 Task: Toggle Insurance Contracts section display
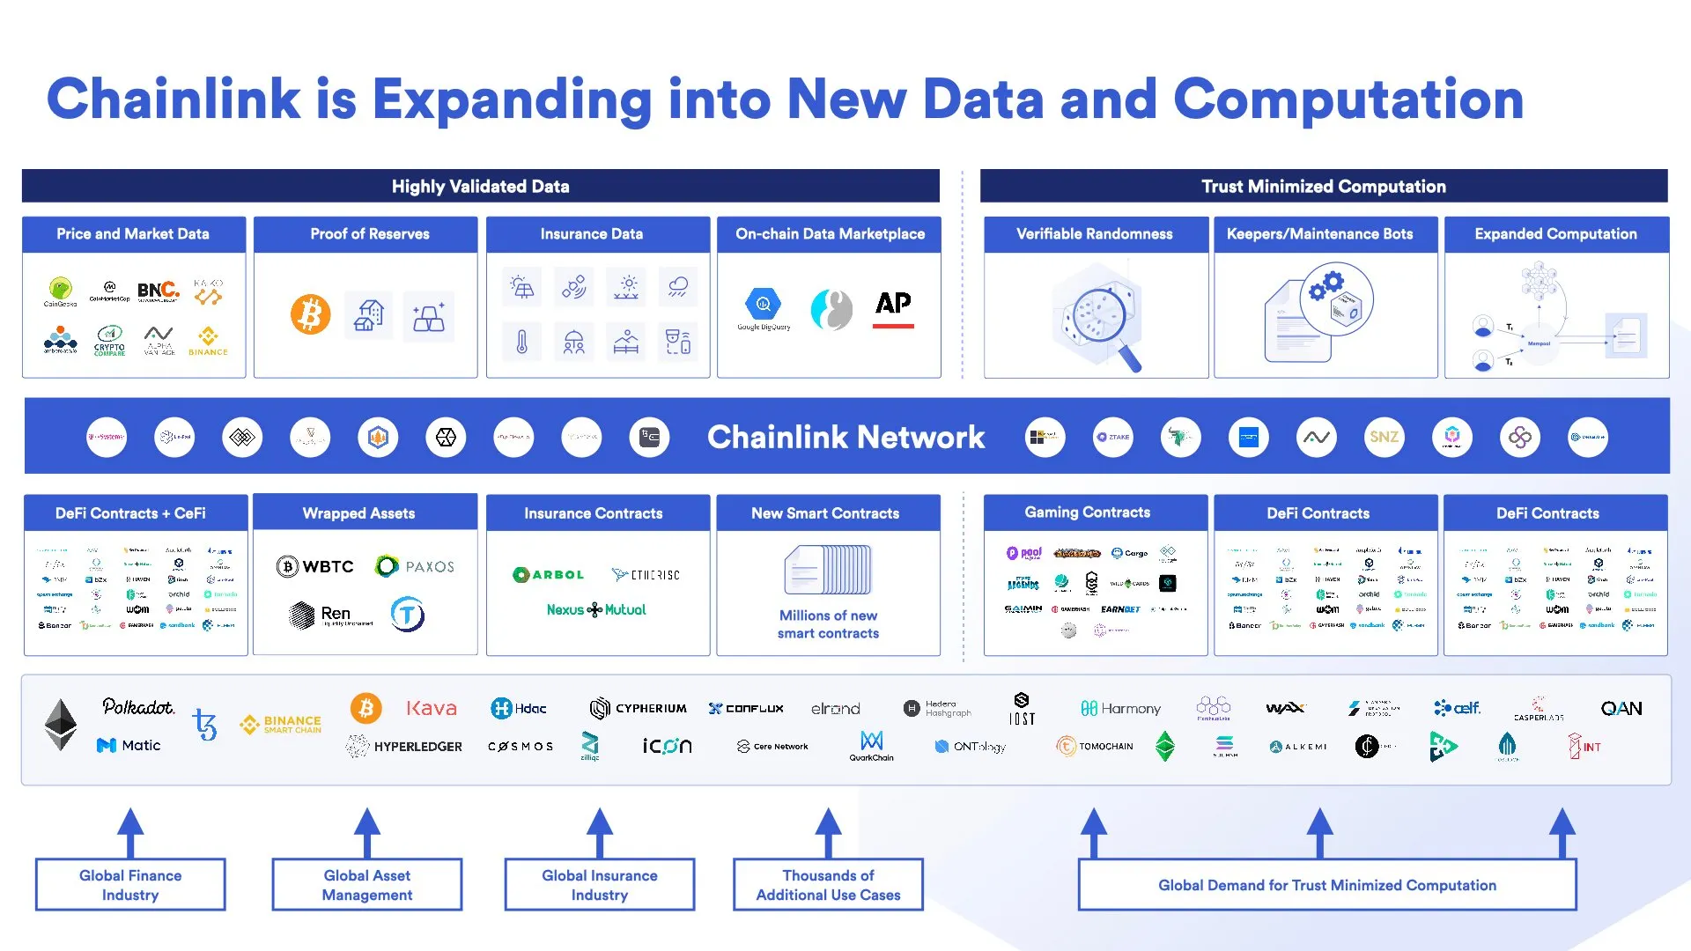[595, 513]
